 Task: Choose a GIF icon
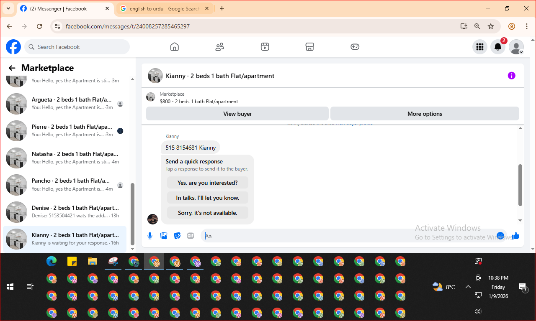click(x=191, y=236)
